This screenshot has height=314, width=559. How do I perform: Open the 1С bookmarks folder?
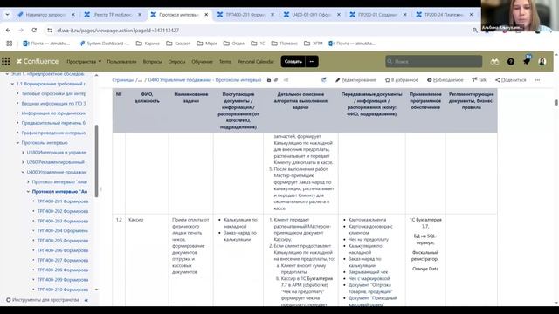click(258, 44)
